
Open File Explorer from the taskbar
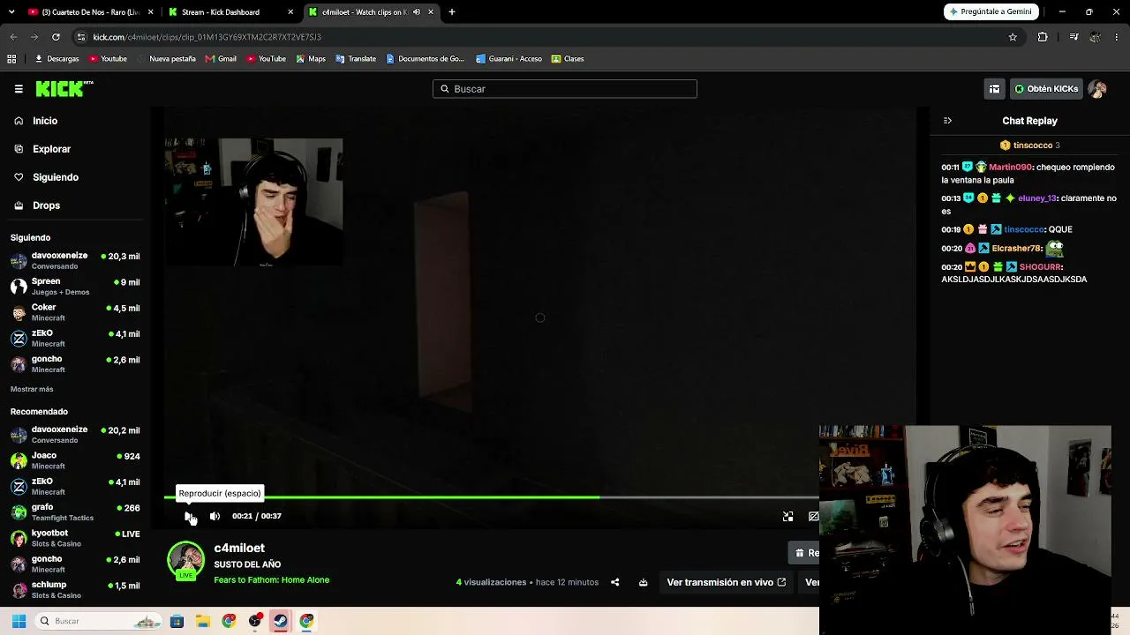[x=203, y=621]
